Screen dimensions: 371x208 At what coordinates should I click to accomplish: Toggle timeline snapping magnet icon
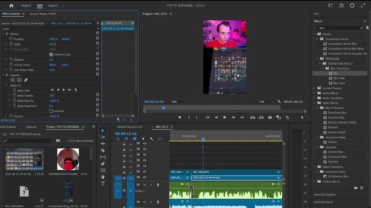[x=126, y=139]
